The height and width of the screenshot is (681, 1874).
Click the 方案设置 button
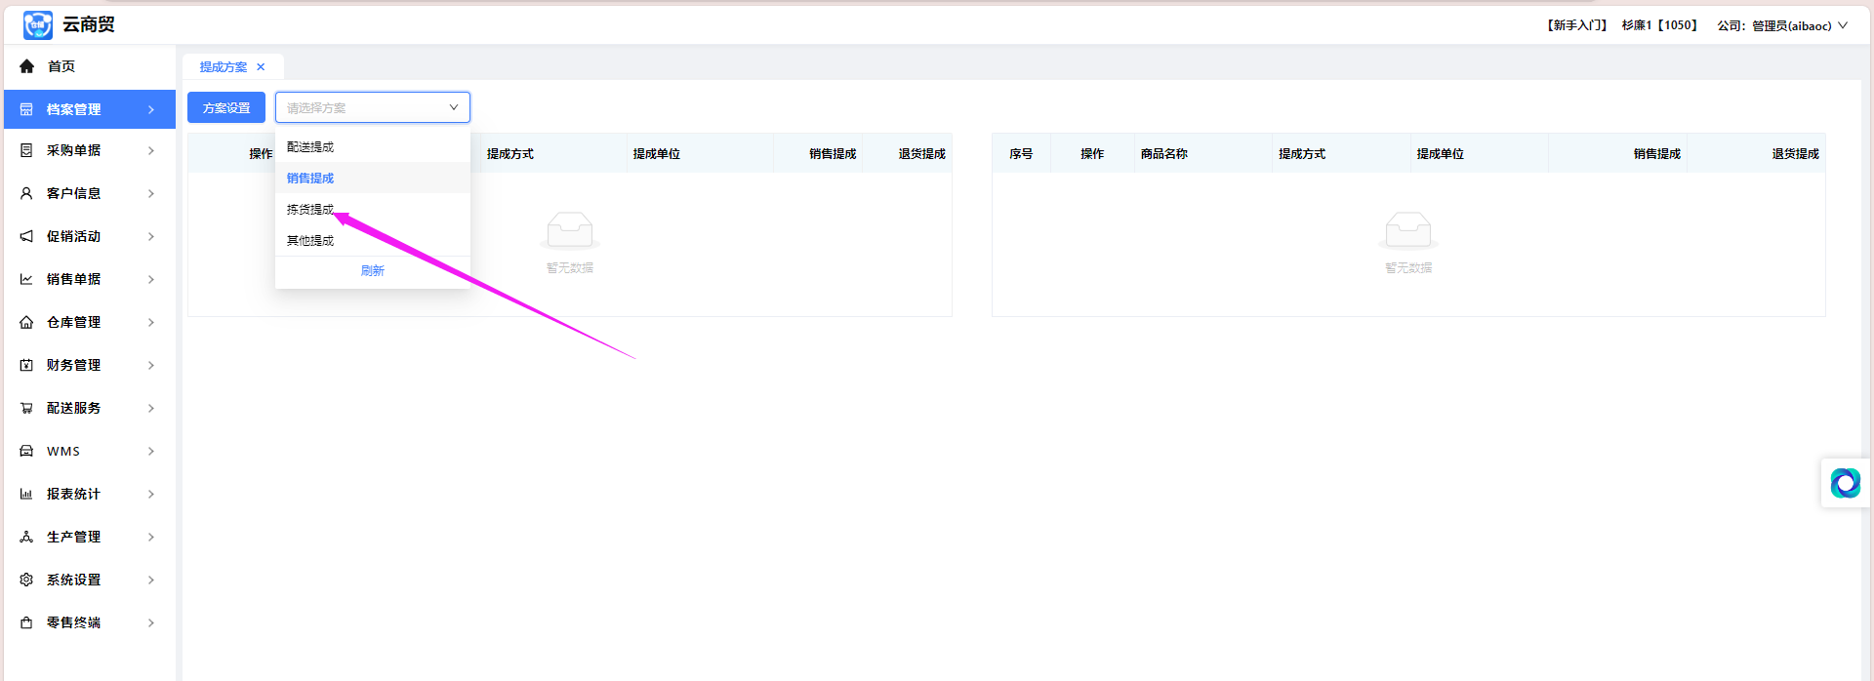click(226, 107)
